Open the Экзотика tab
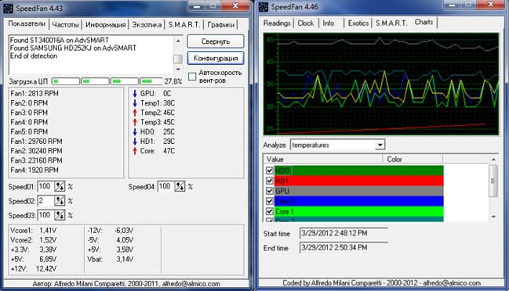This screenshot has height=291, width=509. pyautogui.click(x=147, y=25)
